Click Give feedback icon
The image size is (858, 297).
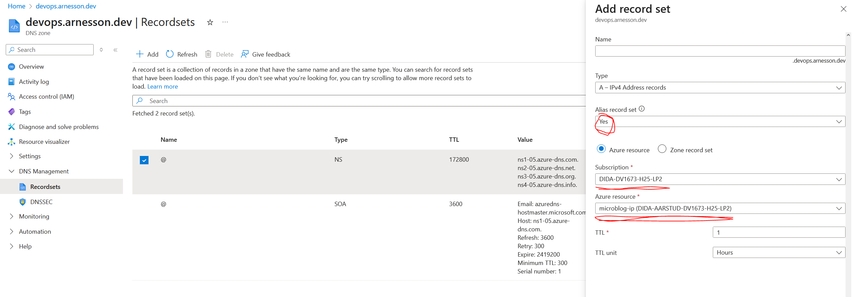(245, 54)
